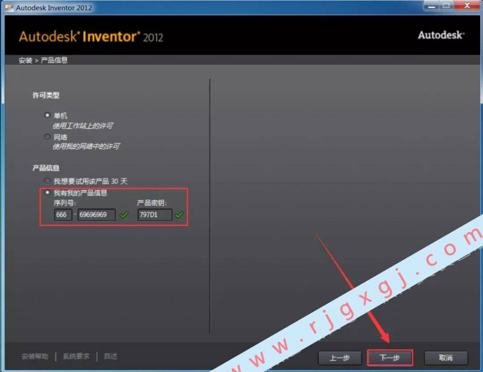Click the Autodesk Inventor 2012 header logo

pos(91,37)
